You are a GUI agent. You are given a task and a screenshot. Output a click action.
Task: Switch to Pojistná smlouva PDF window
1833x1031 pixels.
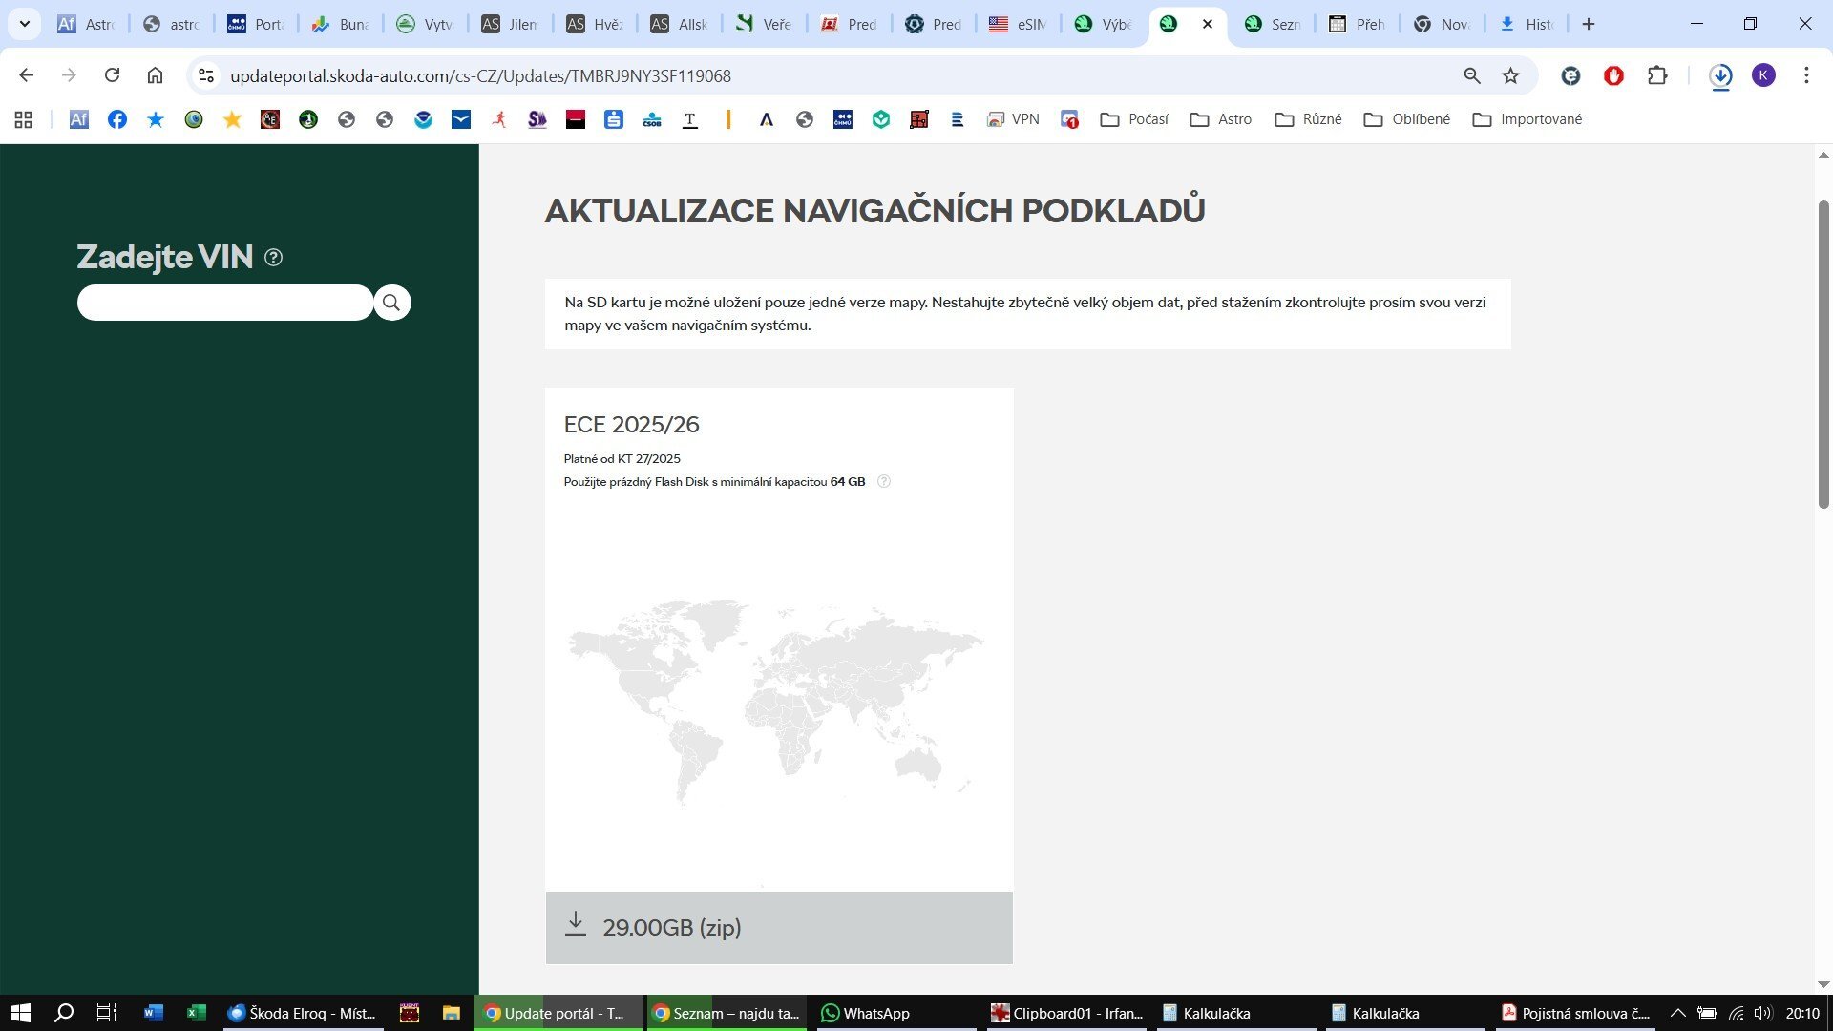pos(1576,1013)
